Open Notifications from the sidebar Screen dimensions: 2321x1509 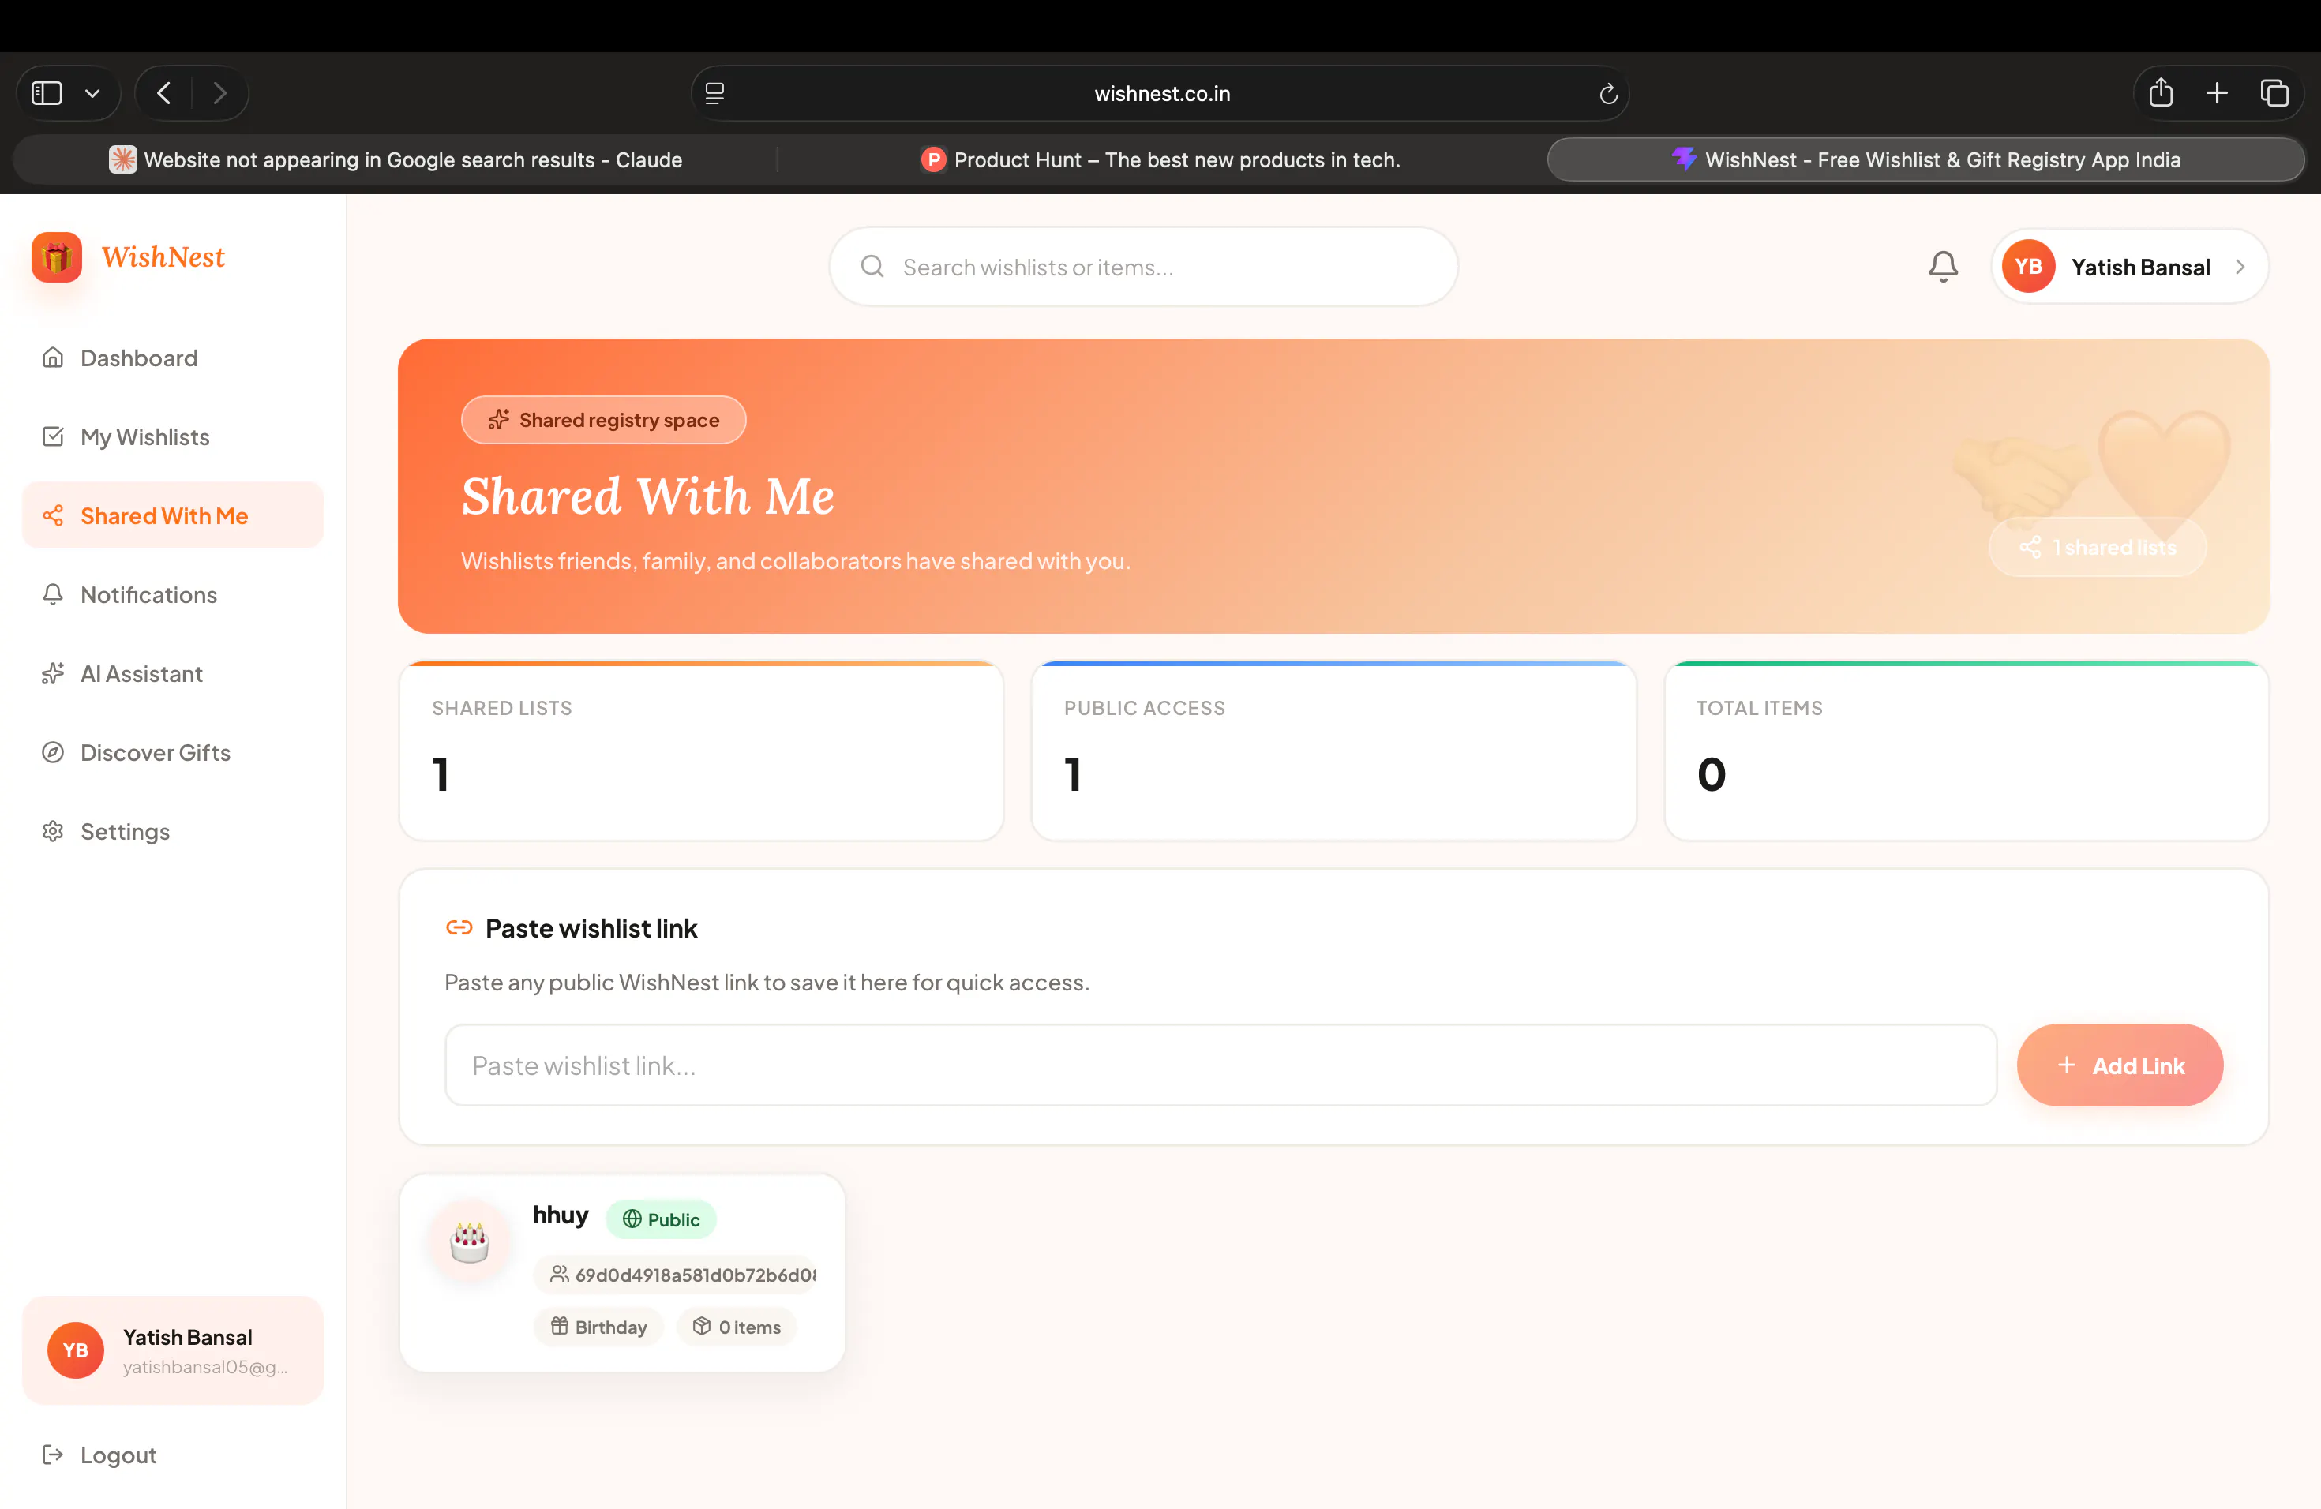[x=173, y=594]
